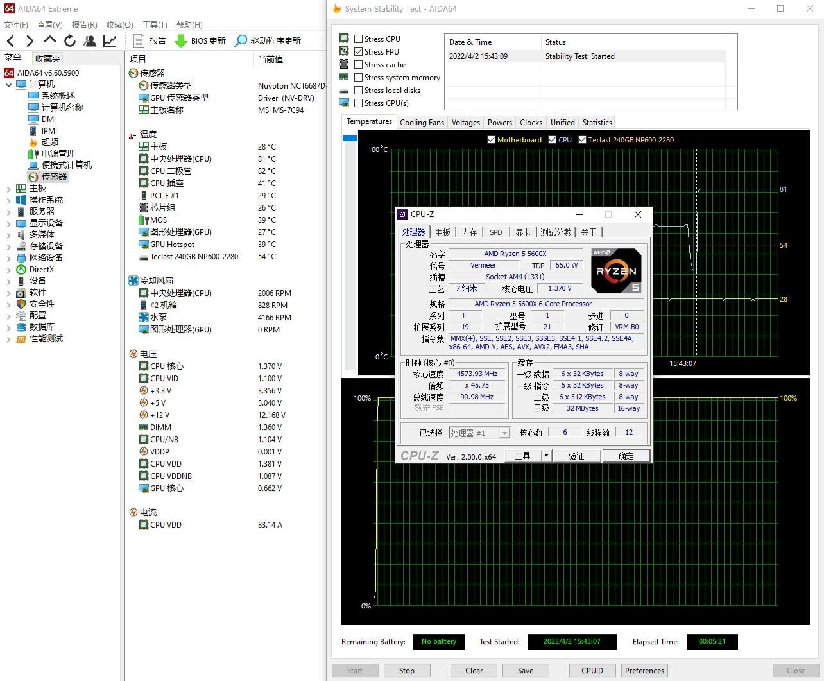
Task: Click the up navigation arrow in toolbar
Action: click(x=50, y=40)
